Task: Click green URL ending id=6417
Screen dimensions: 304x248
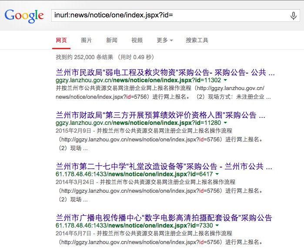Action: [x=134, y=174]
